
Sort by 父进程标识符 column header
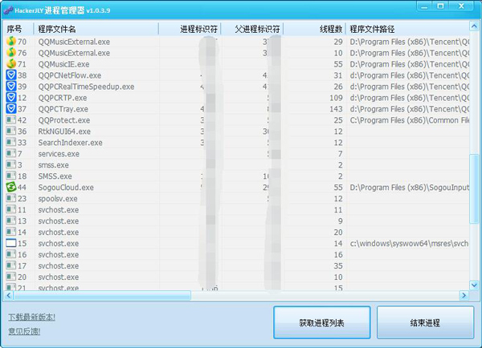(252, 29)
